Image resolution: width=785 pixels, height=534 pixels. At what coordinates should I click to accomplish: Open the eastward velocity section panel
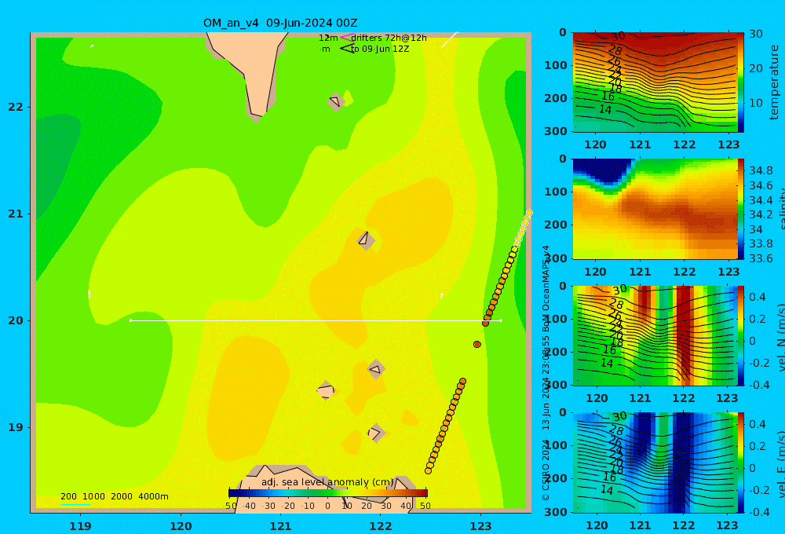655,463
